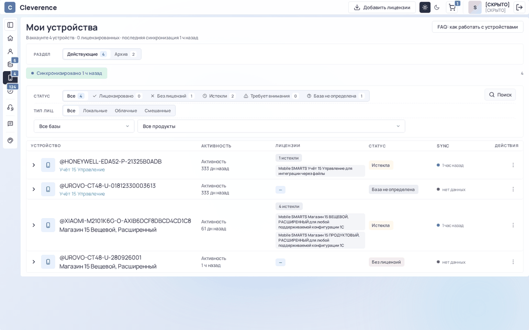Open Учёт 15 Управление link under HONEYWELL

(x=82, y=170)
